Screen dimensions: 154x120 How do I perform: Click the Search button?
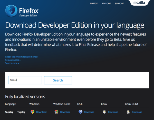(x=58, y=80)
